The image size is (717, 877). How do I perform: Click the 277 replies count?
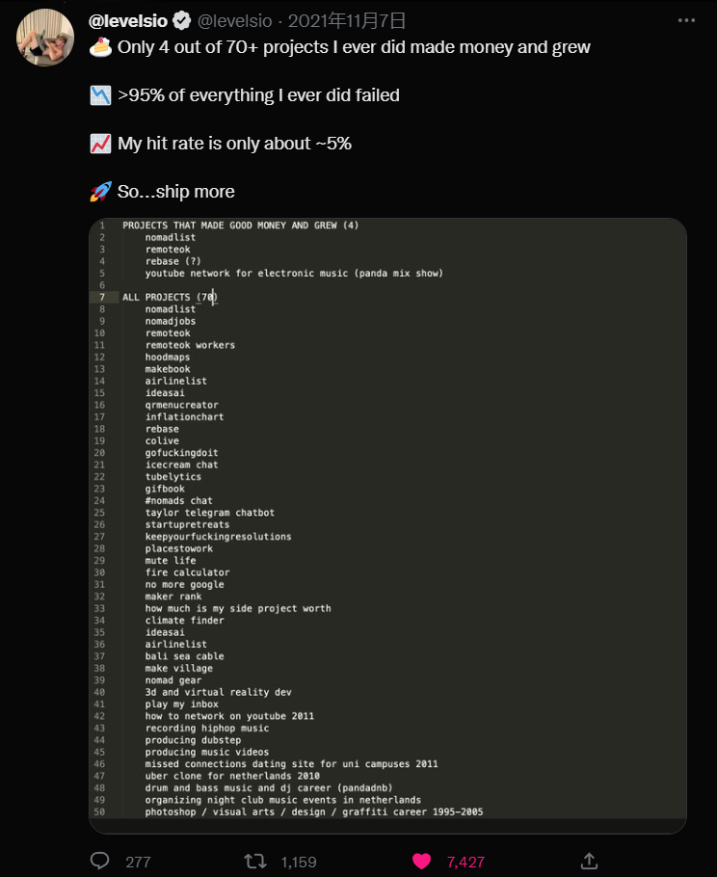click(x=139, y=862)
